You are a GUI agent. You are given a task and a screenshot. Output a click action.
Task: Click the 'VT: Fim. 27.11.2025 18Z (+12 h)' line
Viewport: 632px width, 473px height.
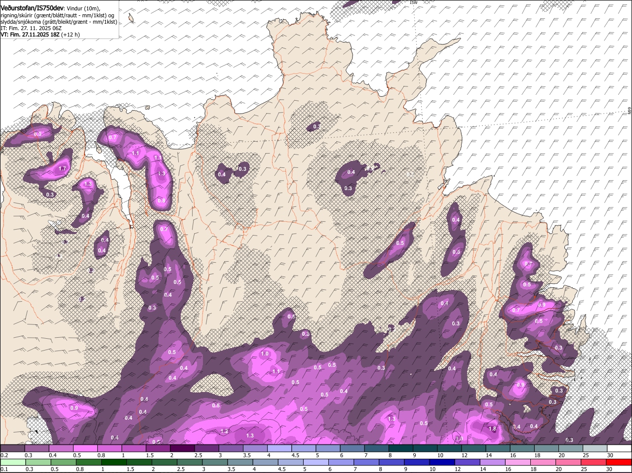coord(40,35)
